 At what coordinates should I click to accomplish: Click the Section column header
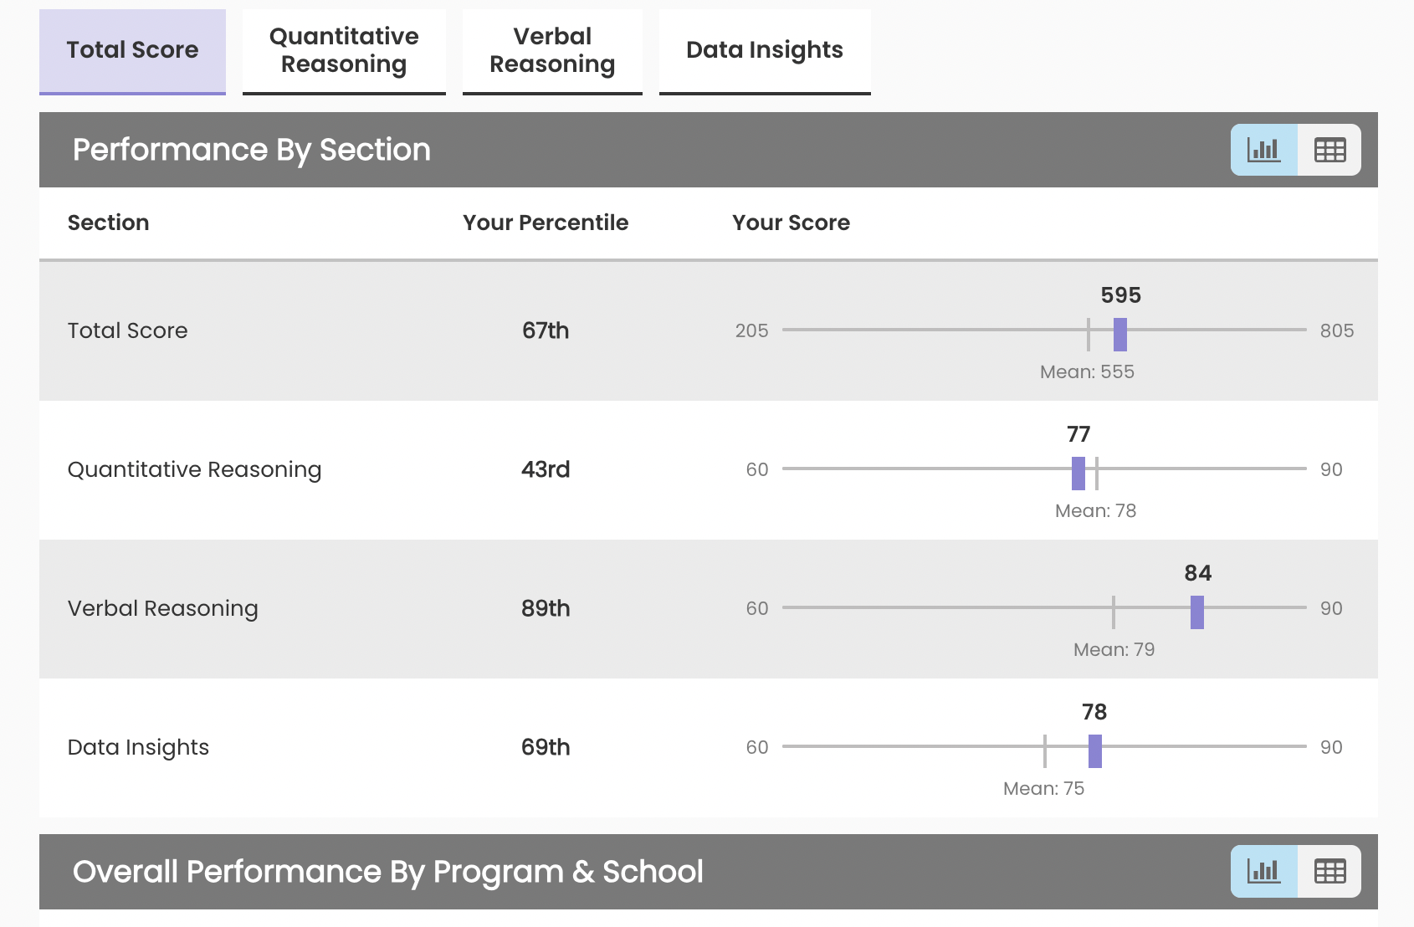coord(108,223)
